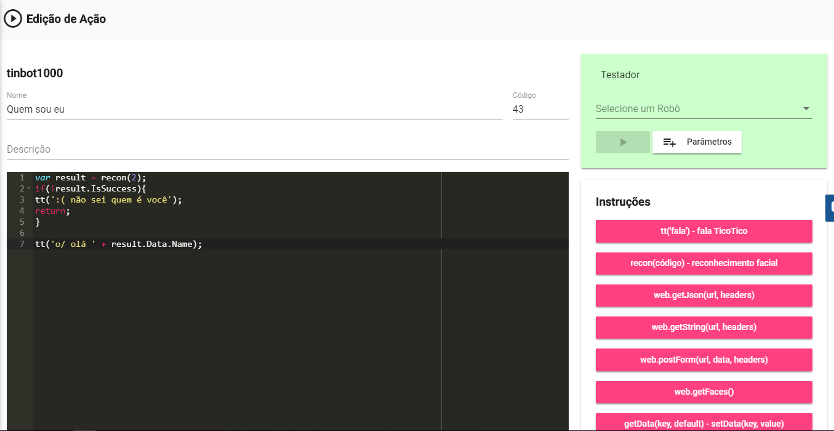
Task: Insert web.getJson(url, headers) instruction
Action: [704, 296]
